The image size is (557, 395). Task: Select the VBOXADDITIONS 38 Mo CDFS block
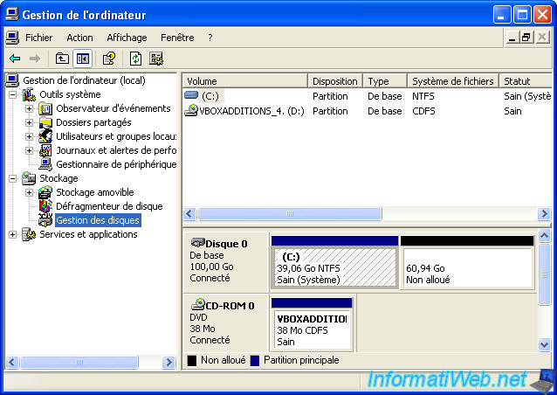pos(312,324)
